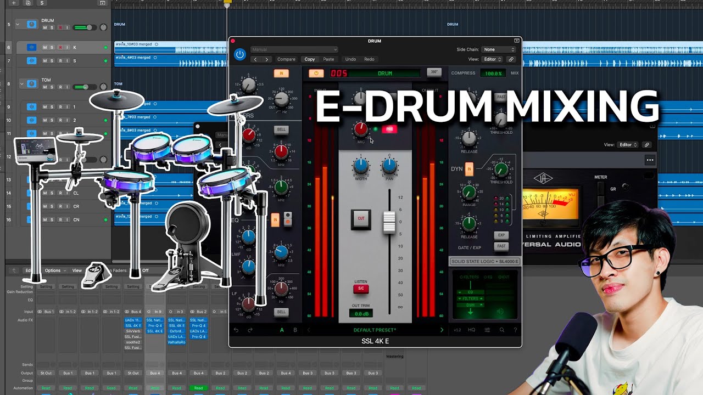
Task: Record-enable the S track
Action: coord(60,61)
